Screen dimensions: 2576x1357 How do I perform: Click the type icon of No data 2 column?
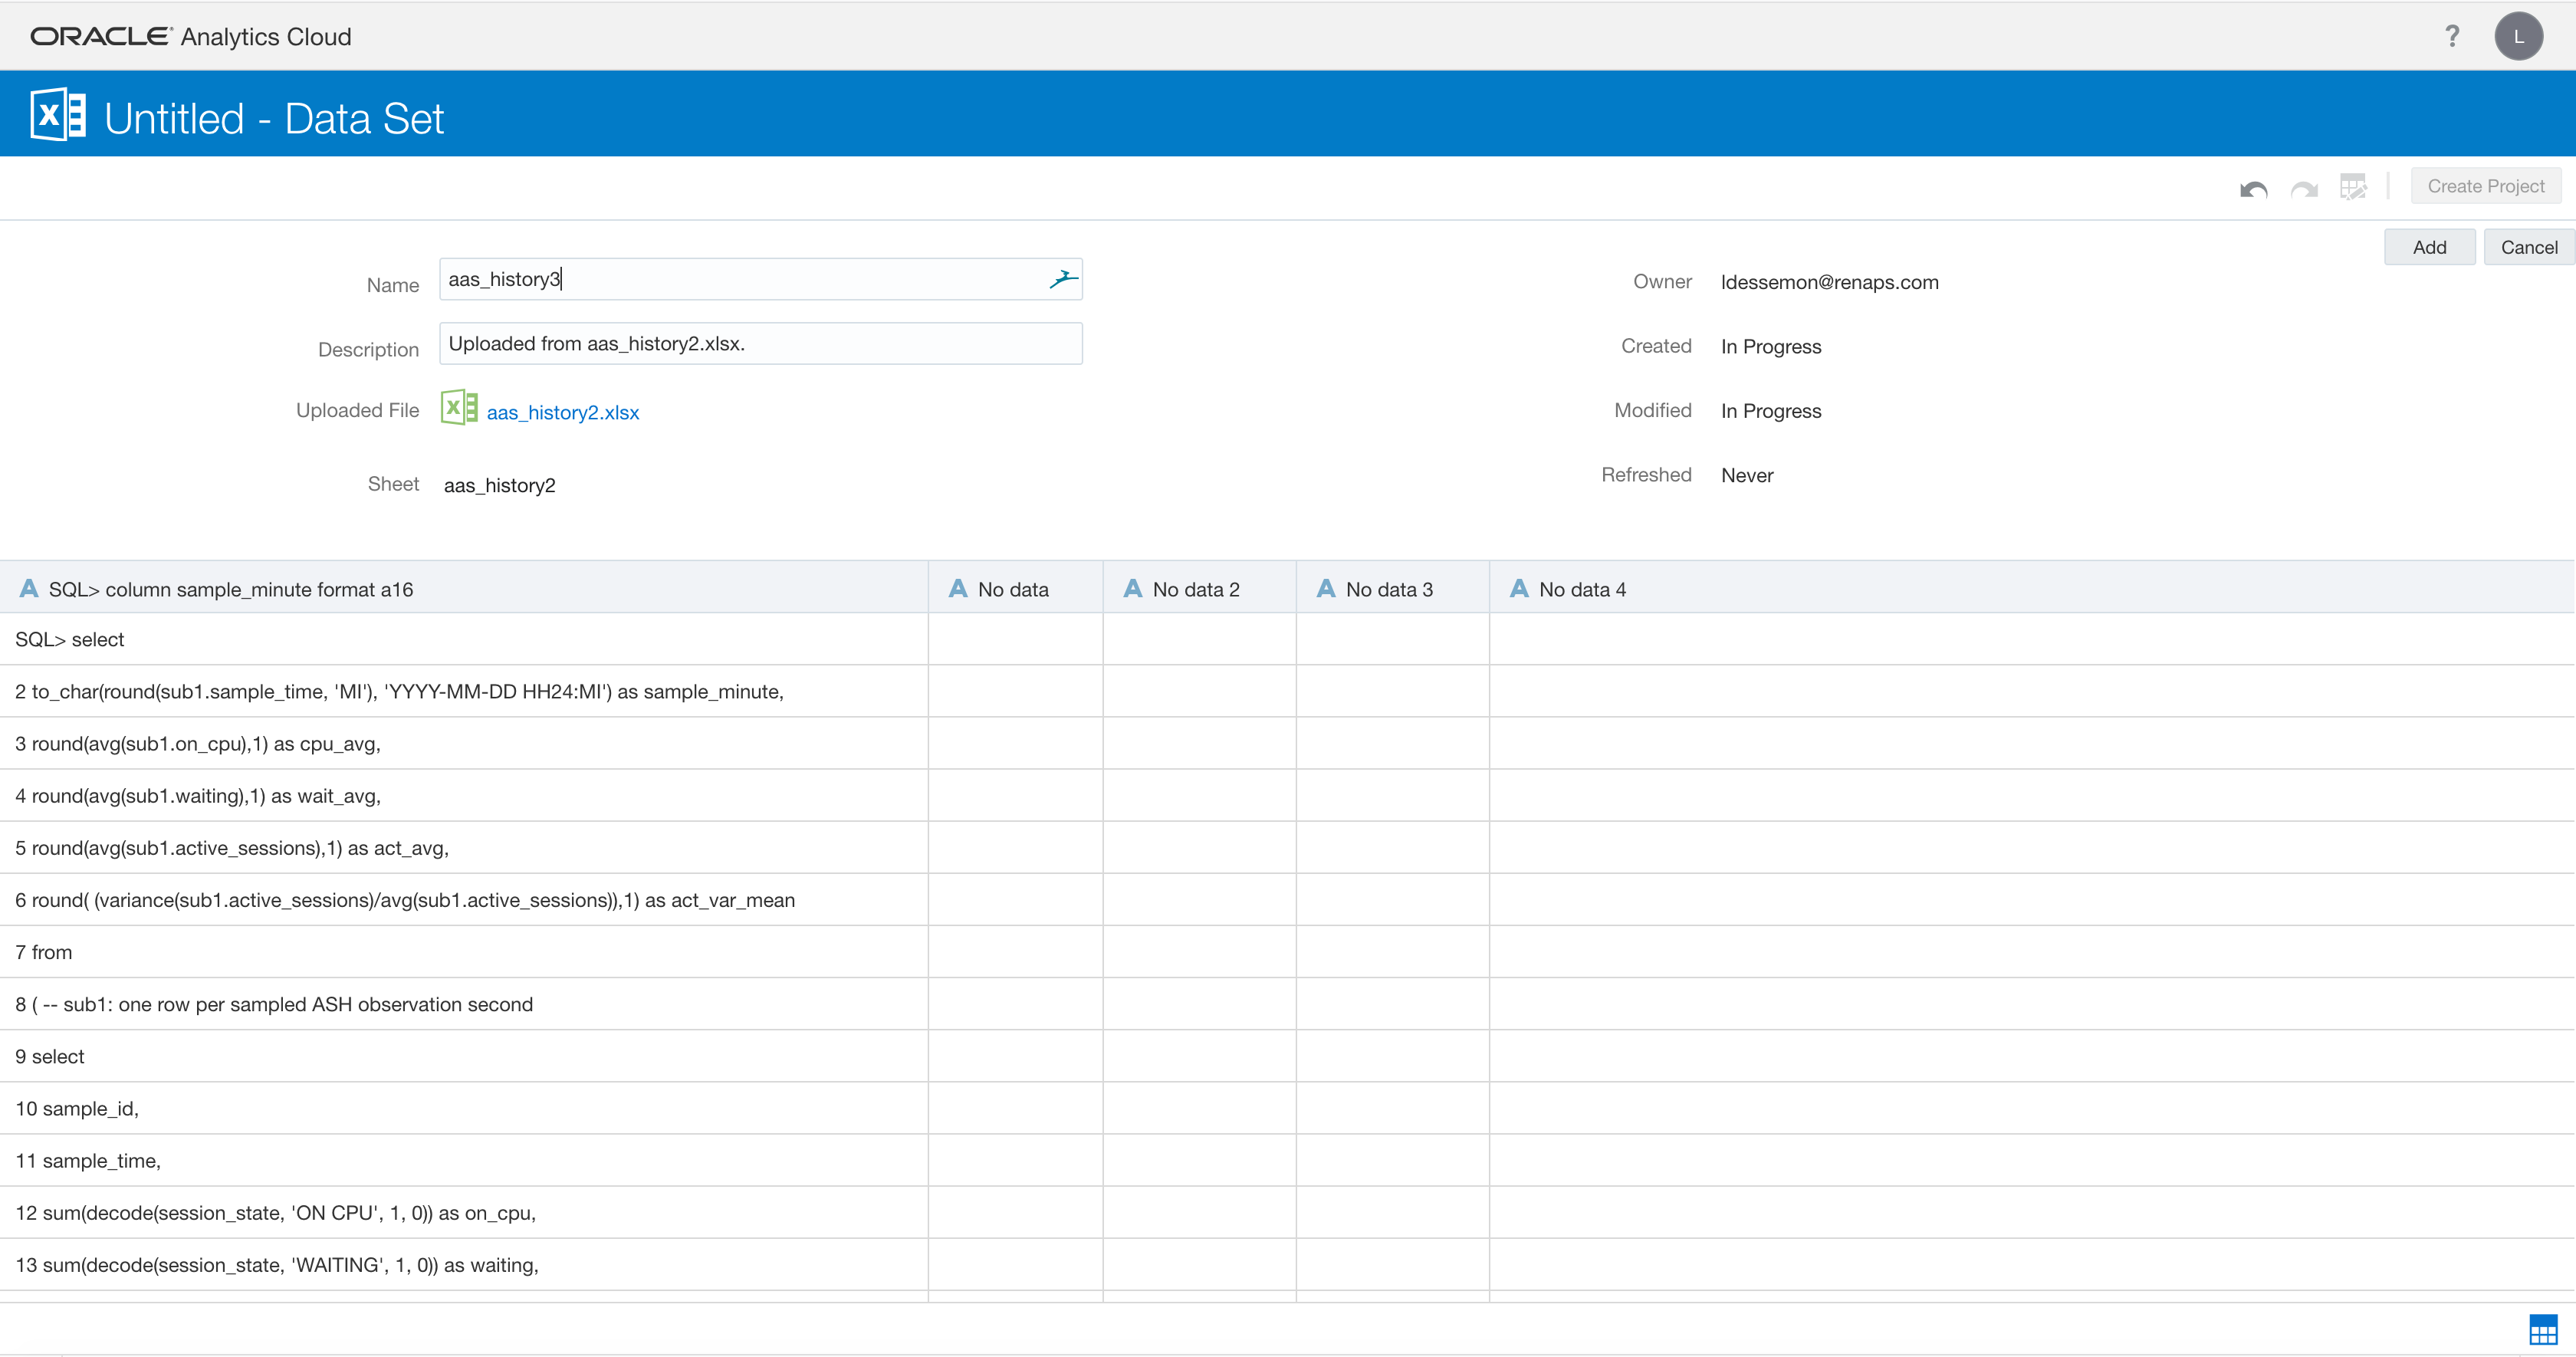coord(1133,589)
